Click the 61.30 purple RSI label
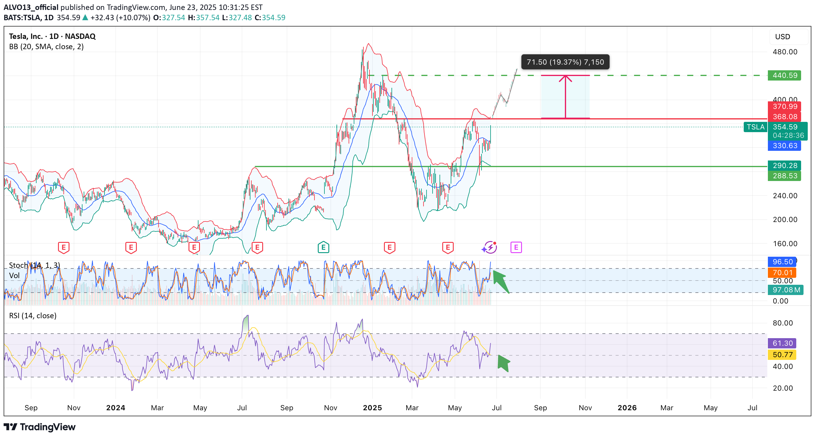The image size is (815, 438). 782,344
